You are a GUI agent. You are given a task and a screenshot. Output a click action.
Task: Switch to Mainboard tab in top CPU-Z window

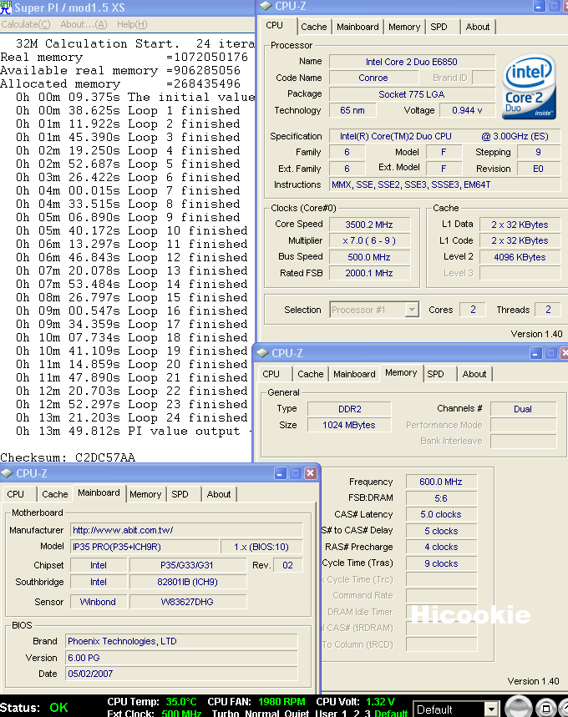coord(358,27)
